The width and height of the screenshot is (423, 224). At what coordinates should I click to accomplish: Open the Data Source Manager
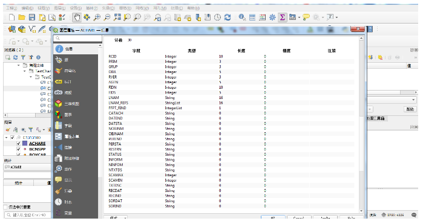[x=12, y=29]
